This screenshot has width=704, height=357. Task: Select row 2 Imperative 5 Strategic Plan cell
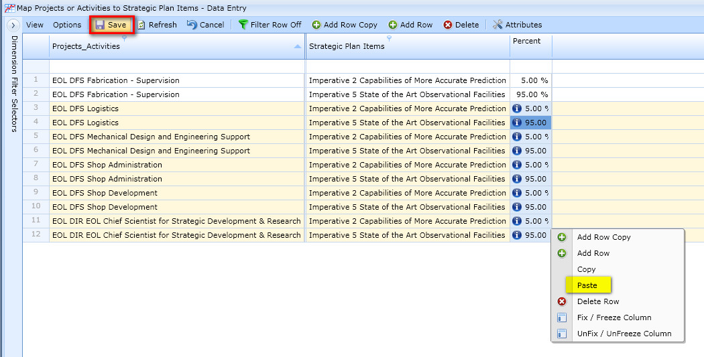click(408, 94)
